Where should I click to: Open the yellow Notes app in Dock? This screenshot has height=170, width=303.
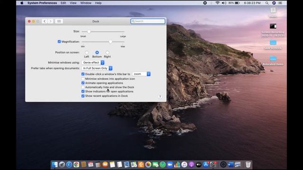[112, 164]
